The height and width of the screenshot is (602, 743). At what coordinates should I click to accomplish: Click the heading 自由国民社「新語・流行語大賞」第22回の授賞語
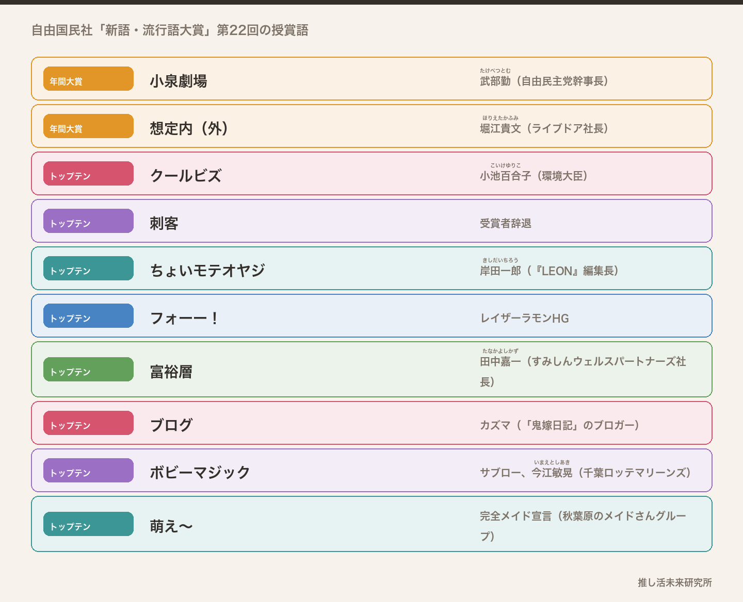[x=170, y=30]
